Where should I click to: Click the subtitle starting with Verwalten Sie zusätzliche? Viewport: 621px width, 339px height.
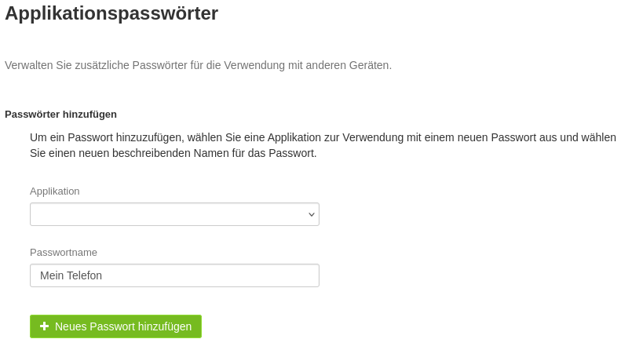click(198, 65)
